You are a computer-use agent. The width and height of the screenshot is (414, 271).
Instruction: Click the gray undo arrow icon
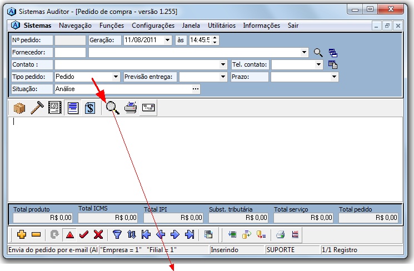(x=54, y=234)
